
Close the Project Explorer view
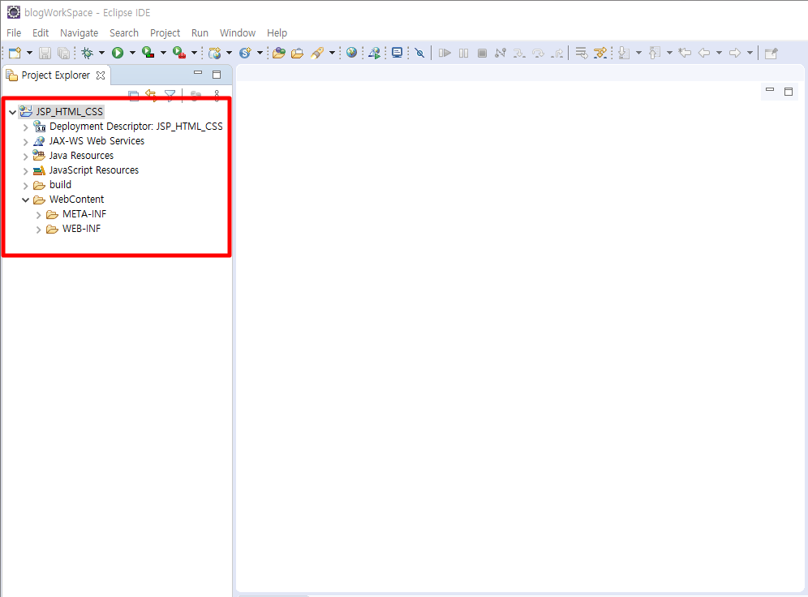101,75
